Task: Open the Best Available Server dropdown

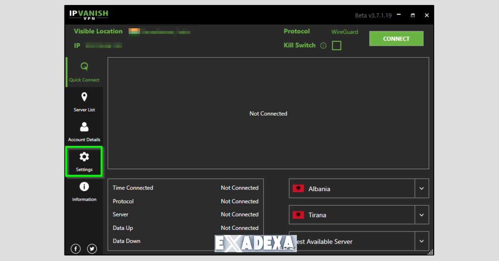Action: [421, 241]
